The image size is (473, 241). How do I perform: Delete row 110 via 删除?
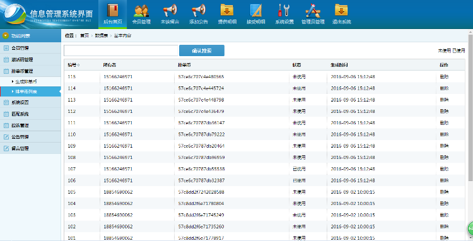(444, 134)
